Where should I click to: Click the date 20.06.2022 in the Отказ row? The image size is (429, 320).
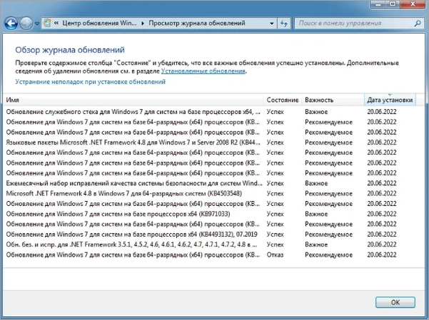point(382,255)
